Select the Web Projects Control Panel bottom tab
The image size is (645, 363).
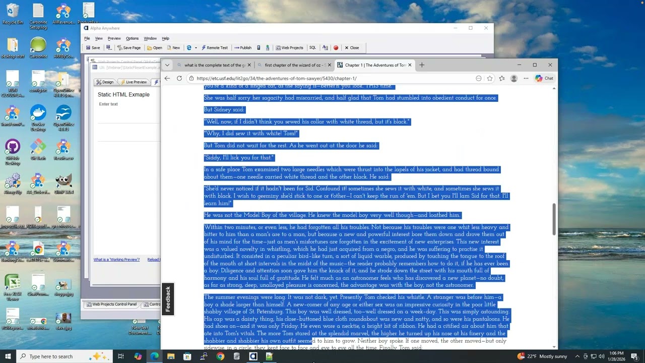(x=111, y=305)
